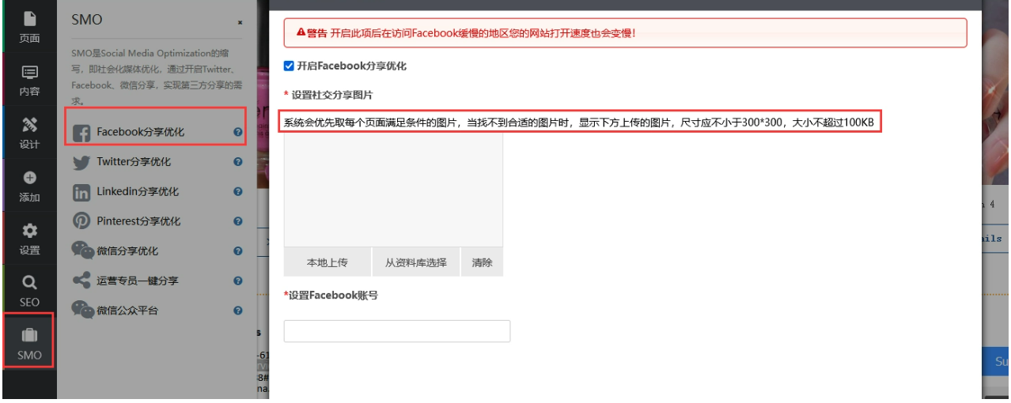This screenshot has width=1011, height=403.
Task: Click the Facebook logo icon in SMO list
Action: click(81, 133)
